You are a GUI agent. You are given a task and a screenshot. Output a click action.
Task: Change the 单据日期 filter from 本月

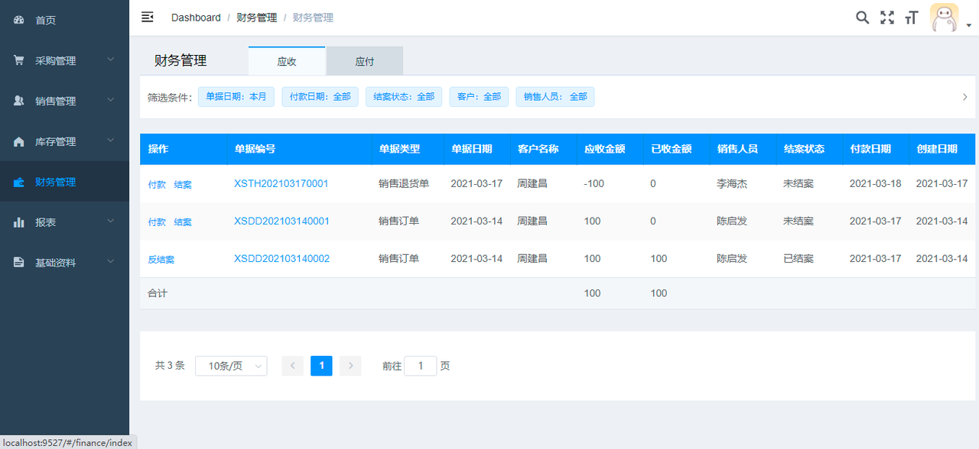click(236, 96)
